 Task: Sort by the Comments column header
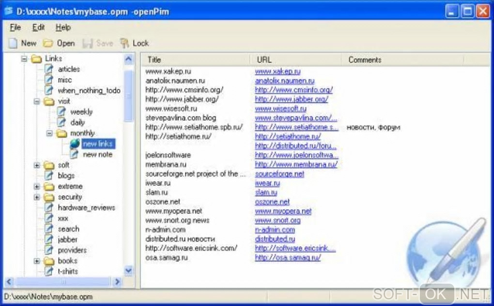click(402, 60)
